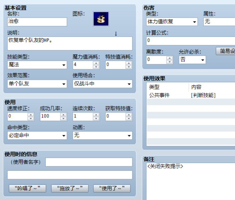Decrease 成功几率 with down arrow
The width and height of the screenshot is (235, 200).
pyautogui.click(x=63, y=119)
